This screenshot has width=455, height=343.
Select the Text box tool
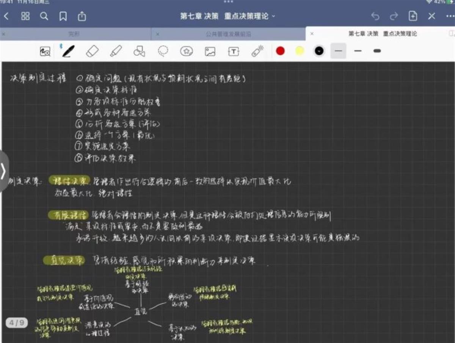coord(234,51)
